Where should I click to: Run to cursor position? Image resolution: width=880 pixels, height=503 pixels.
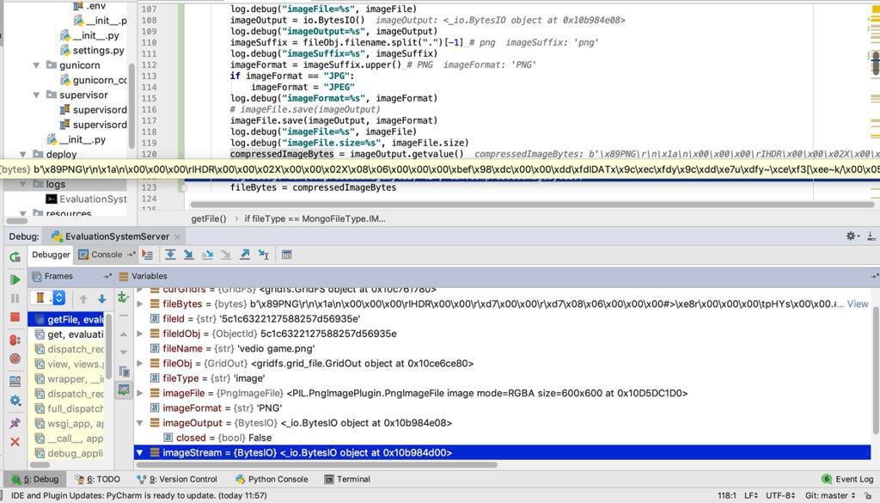point(263,255)
